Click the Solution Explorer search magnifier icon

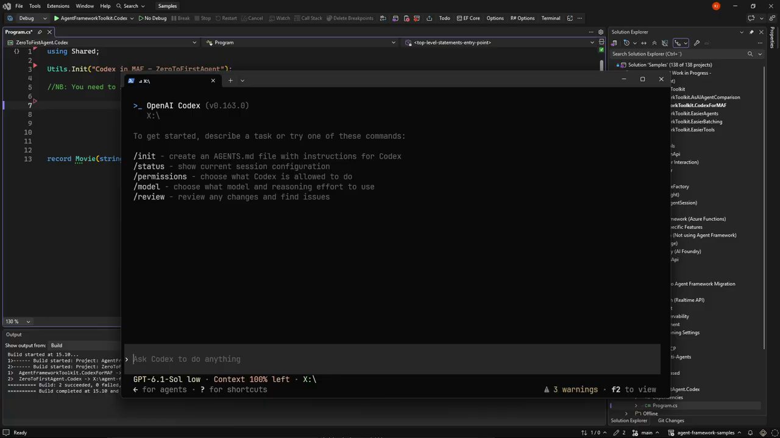click(750, 54)
